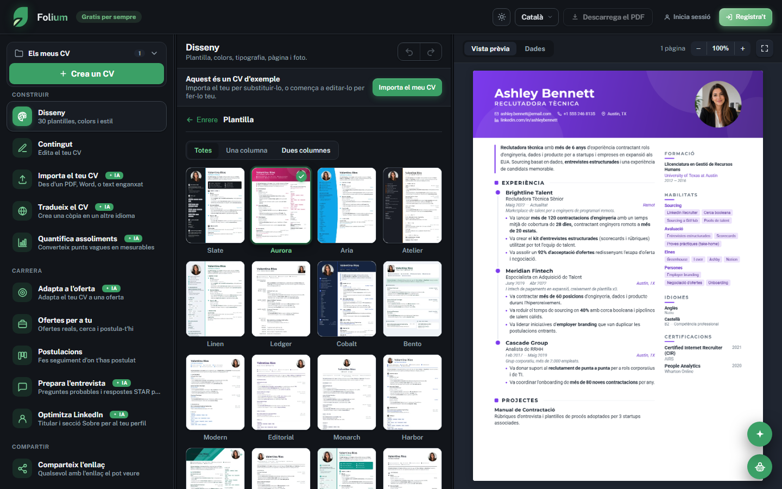This screenshot has width=782, height=489.
Task: Click the Gratis per sempre badge
Action: (x=109, y=17)
